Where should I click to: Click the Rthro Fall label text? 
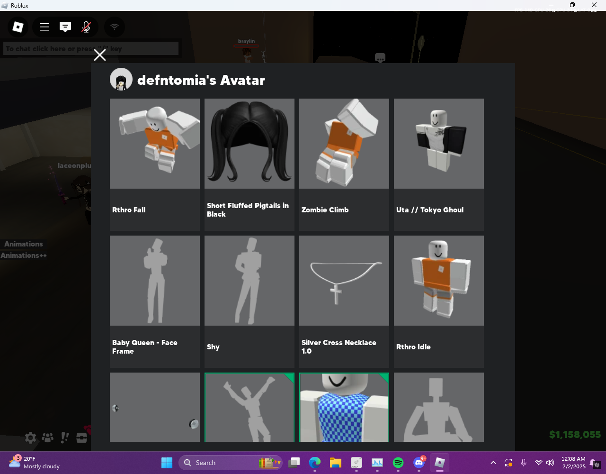[x=129, y=210]
